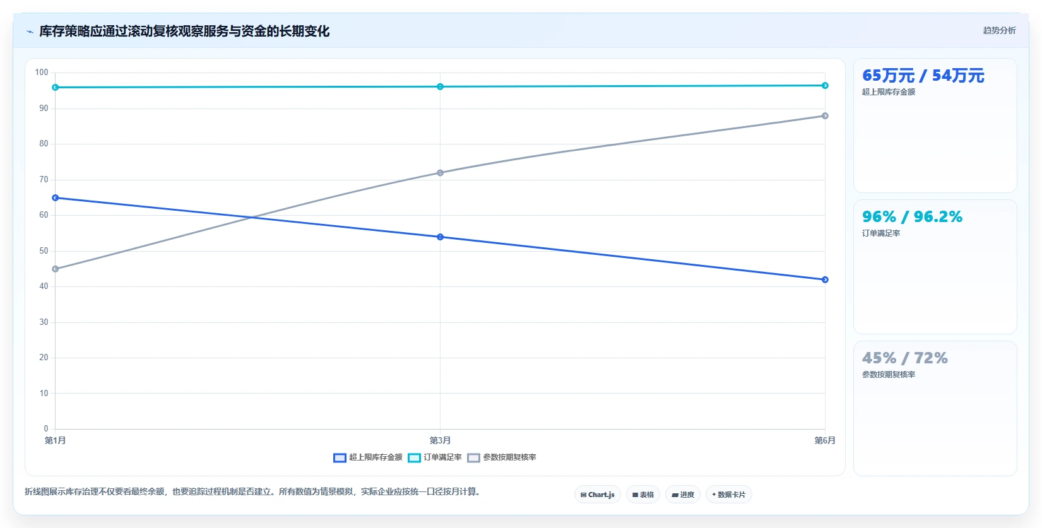
Task: Click the blue 第1月 data point at 65
Action: point(56,198)
